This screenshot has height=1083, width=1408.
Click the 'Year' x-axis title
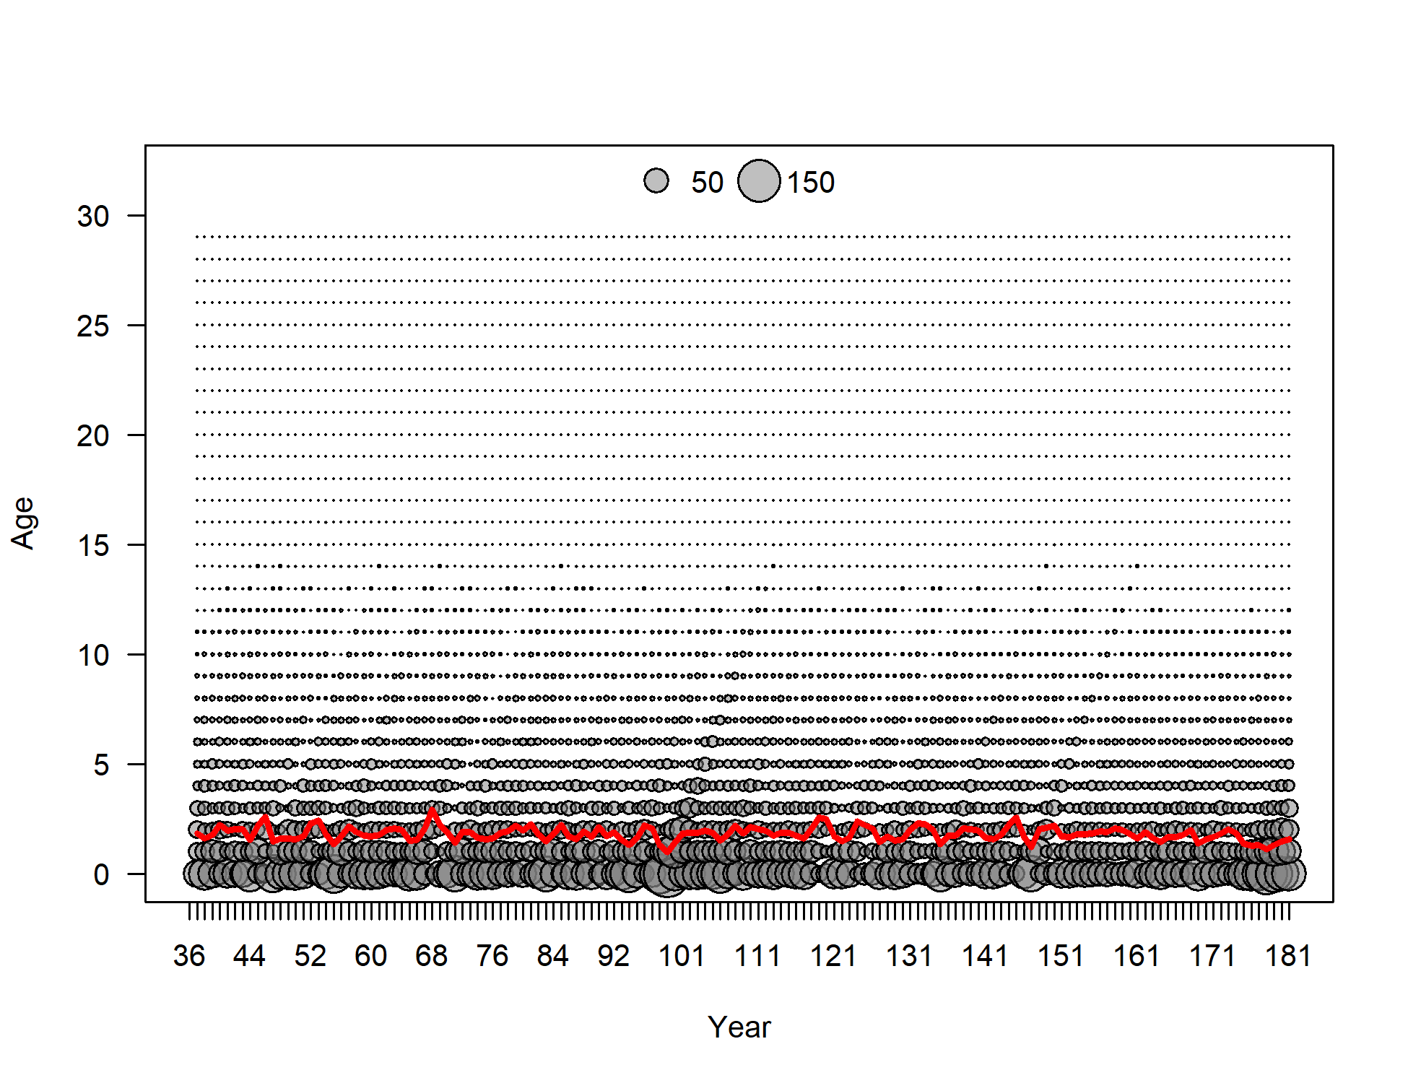[x=739, y=1027]
